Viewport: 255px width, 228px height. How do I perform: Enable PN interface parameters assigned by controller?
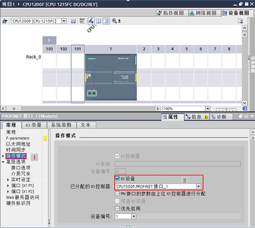(117, 193)
